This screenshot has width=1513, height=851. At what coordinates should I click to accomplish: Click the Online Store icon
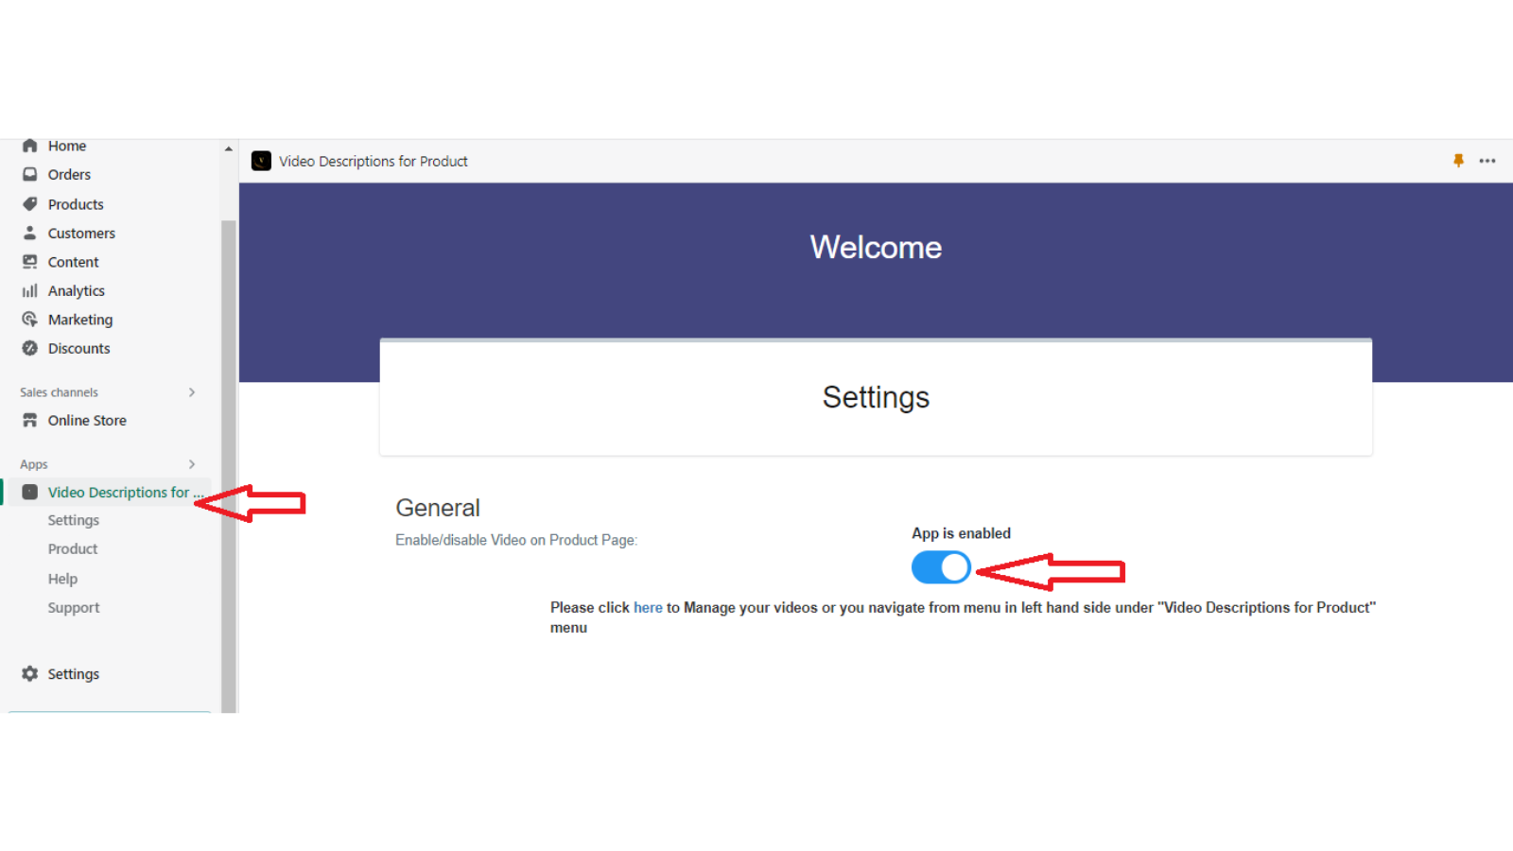[x=29, y=420]
